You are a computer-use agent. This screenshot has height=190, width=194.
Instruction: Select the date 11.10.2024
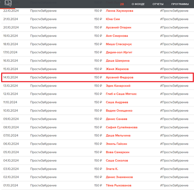(x=10, y=102)
